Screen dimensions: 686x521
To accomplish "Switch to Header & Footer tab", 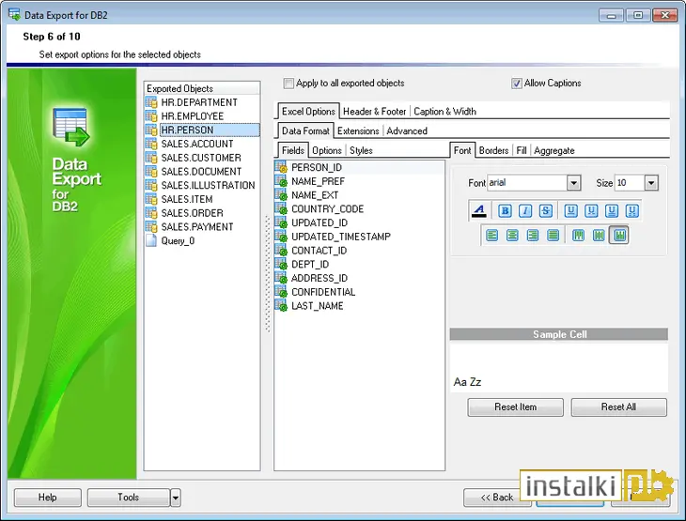I will coord(375,112).
